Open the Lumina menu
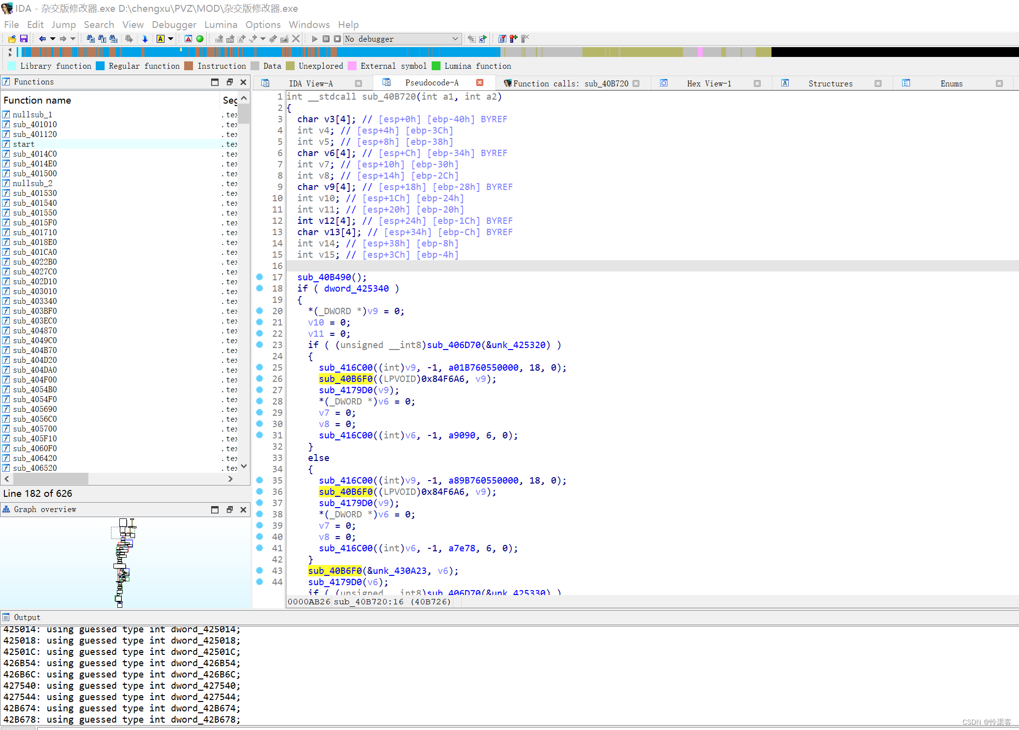The image size is (1019, 730). click(x=220, y=25)
